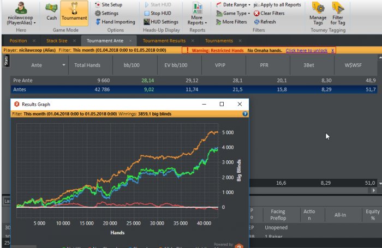
Task: Open Settings from Options group
Action: [107, 13]
